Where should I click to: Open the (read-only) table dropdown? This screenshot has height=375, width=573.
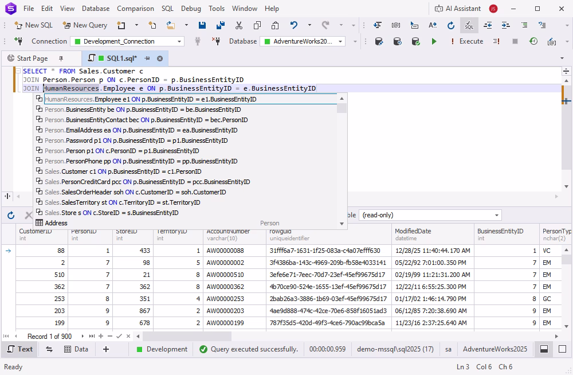coord(430,215)
